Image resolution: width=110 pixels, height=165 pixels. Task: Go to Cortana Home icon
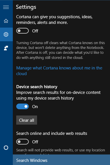pyautogui.click(x=6, y=21)
